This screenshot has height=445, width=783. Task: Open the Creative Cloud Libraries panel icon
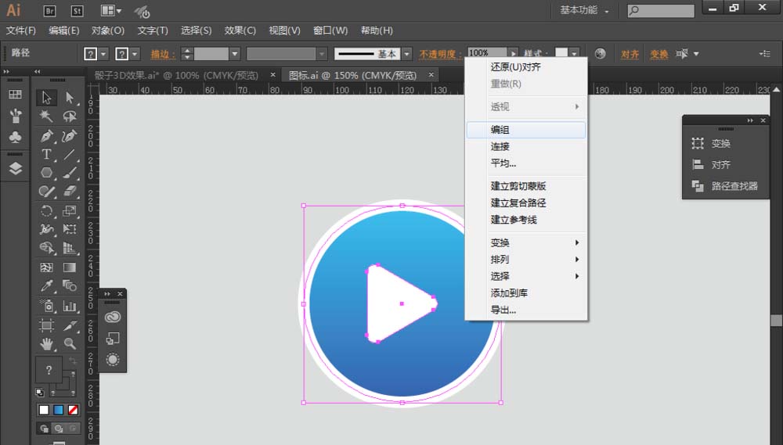[x=113, y=317]
